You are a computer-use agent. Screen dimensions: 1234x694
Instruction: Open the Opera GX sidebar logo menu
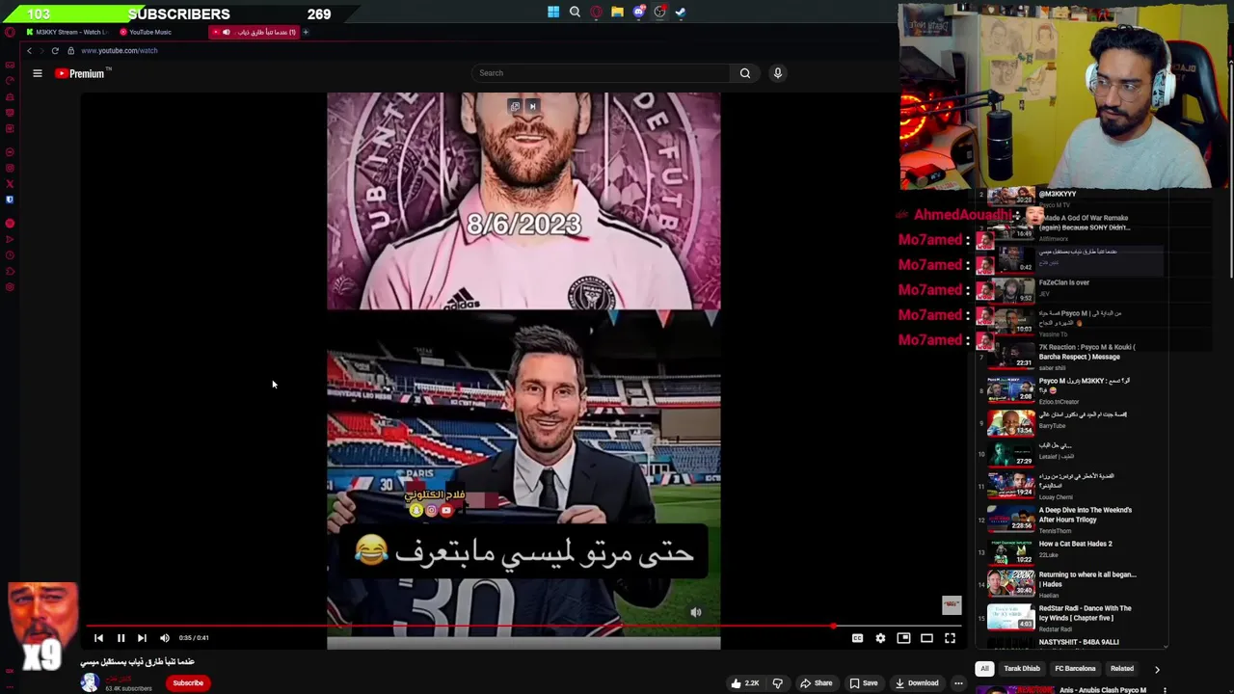pos(10,32)
